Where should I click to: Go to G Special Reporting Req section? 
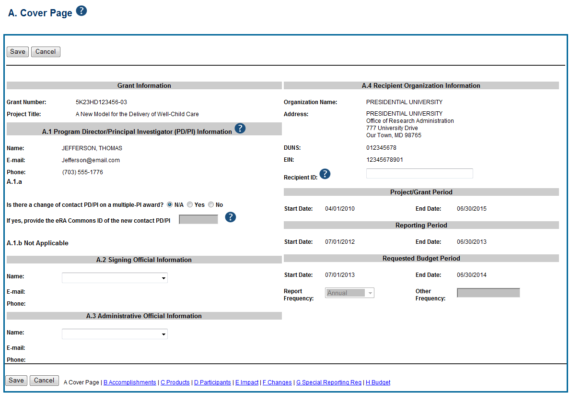329,382
